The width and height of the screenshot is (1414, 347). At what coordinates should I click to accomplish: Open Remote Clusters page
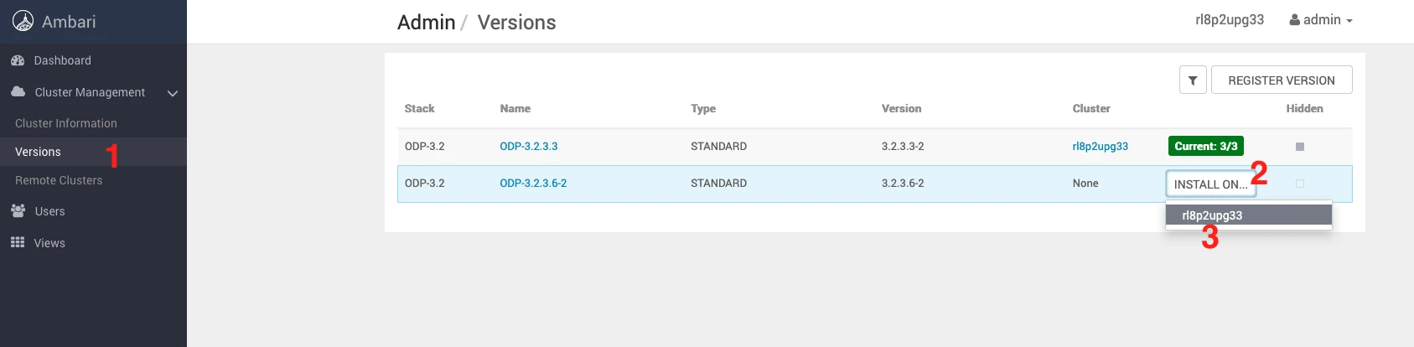59,180
